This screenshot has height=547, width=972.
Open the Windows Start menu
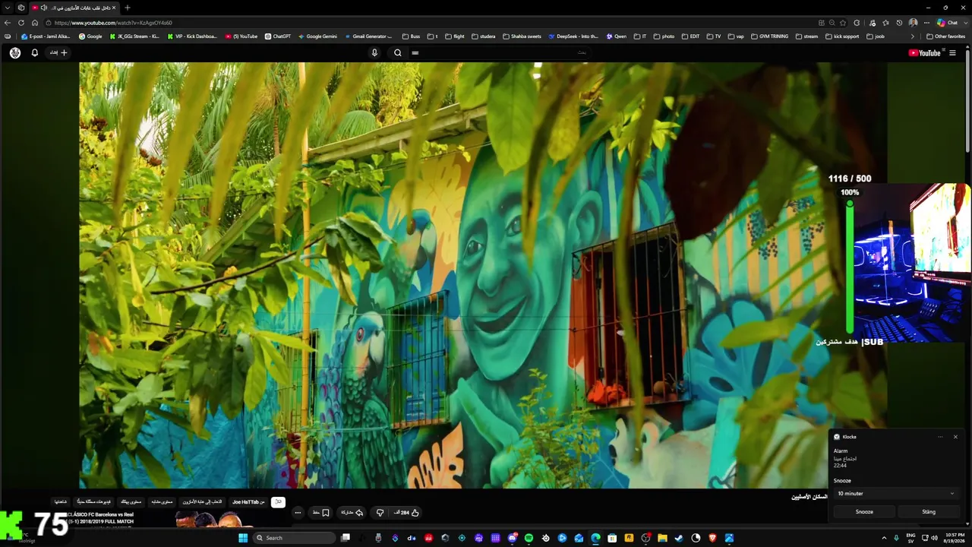pyautogui.click(x=243, y=538)
